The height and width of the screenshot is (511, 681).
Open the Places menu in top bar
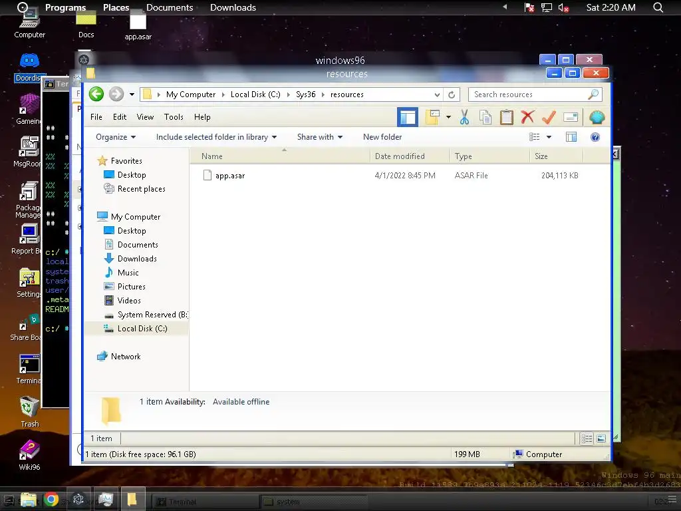pyautogui.click(x=116, y=7)
